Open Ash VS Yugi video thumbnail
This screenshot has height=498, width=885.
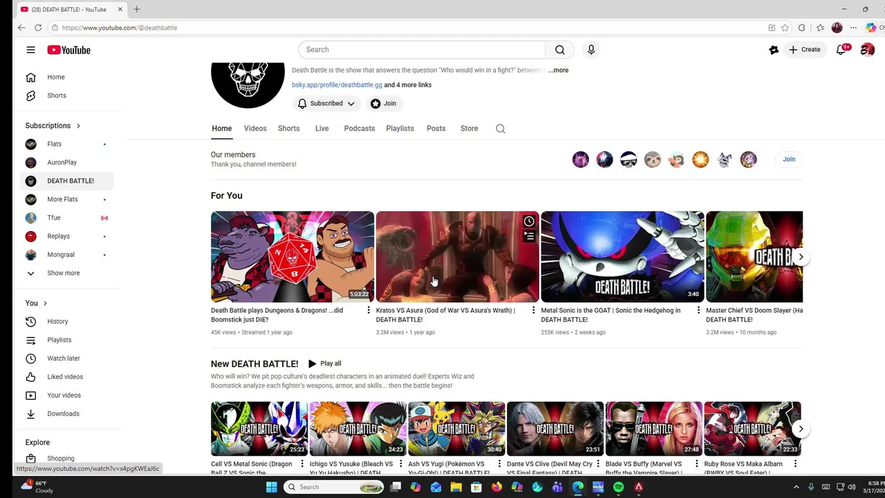pos(456,429)
